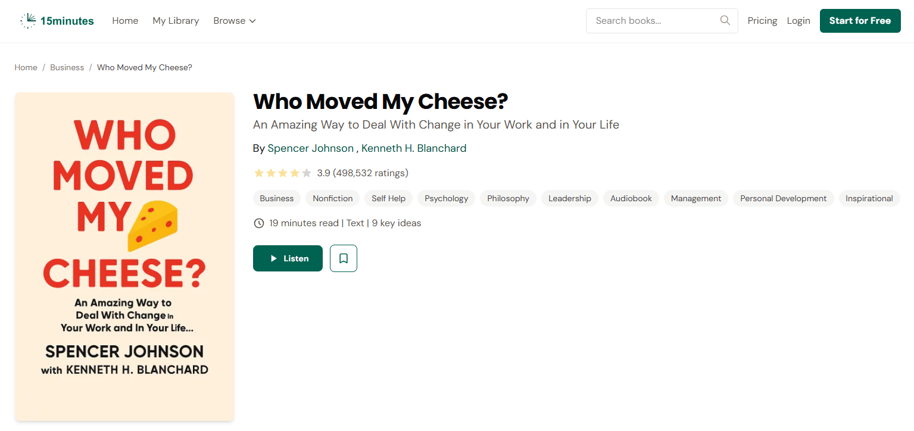The image size is (914, 431).
Task: Select the Self Help tag
Action: (x=388, y=198)
